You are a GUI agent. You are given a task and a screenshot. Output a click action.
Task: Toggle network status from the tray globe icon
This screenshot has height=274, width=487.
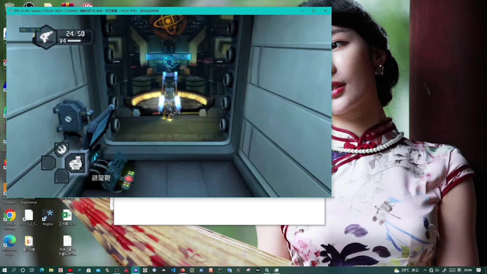[431, 270]
